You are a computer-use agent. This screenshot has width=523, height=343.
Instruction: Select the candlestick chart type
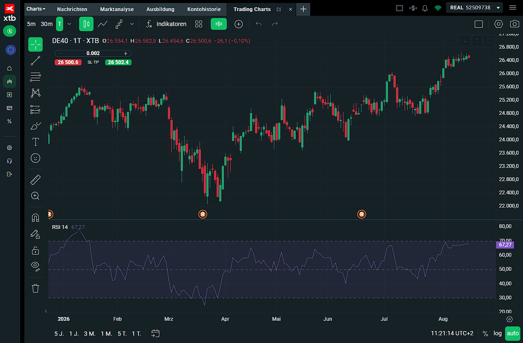click(x=86, y=24)
